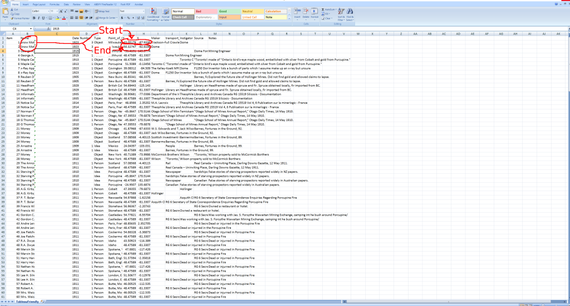The image size is (570, 306).
Task: Apply the Bad cell style
Action: (x=206, y=11)
